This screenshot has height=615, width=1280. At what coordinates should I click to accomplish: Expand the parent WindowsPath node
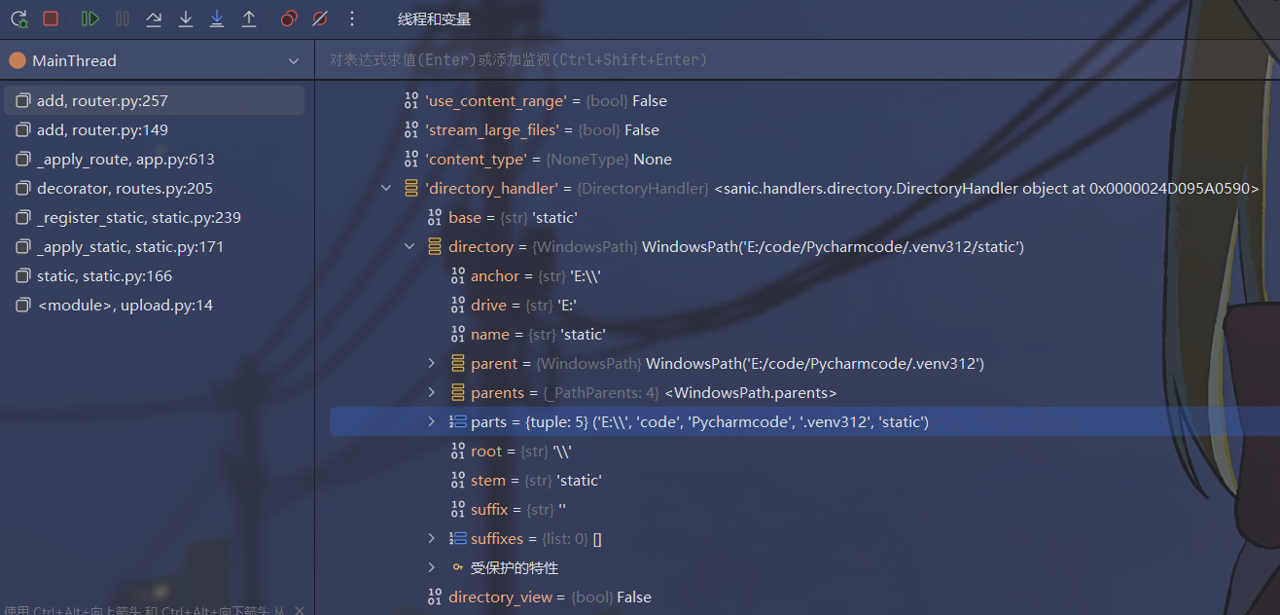pyautogui.click(x=432, y=364)
